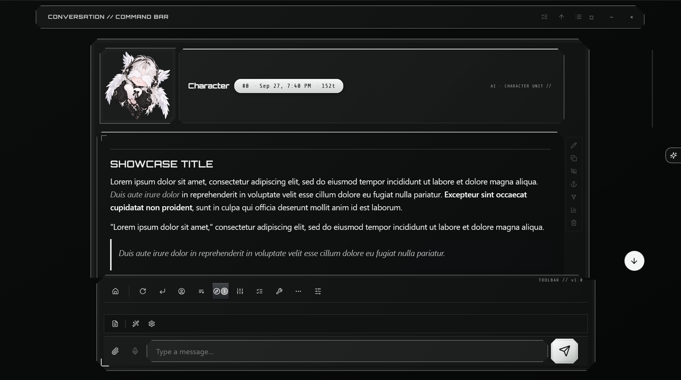Click the magic wand icon
The height and width of the screenshot is (380, 681).
pyautogui.click(x=136, y=324)
